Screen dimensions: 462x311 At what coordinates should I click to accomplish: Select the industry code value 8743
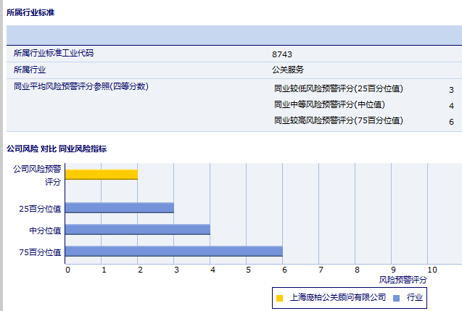282,54
